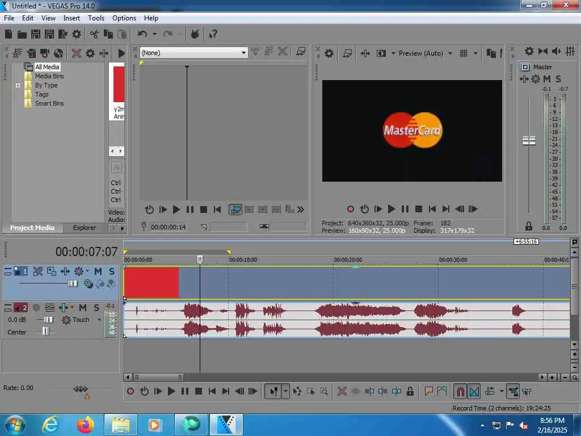Mute audio track 2
This screenshot has width=581, height=436.
[x=83, y=308]
